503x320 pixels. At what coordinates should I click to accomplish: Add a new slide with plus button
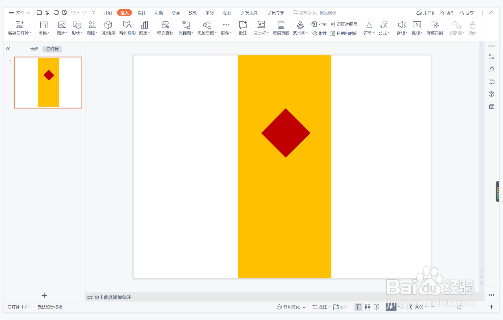44,295
